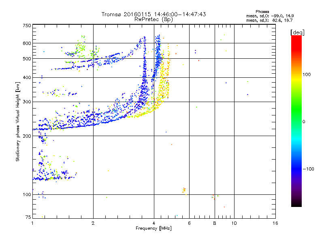Image resolution: width=324 pixels, height=243 pixels.
Task: Click y-axis tick label '500'
Action: pyautogui.click(x=27, y=59)
